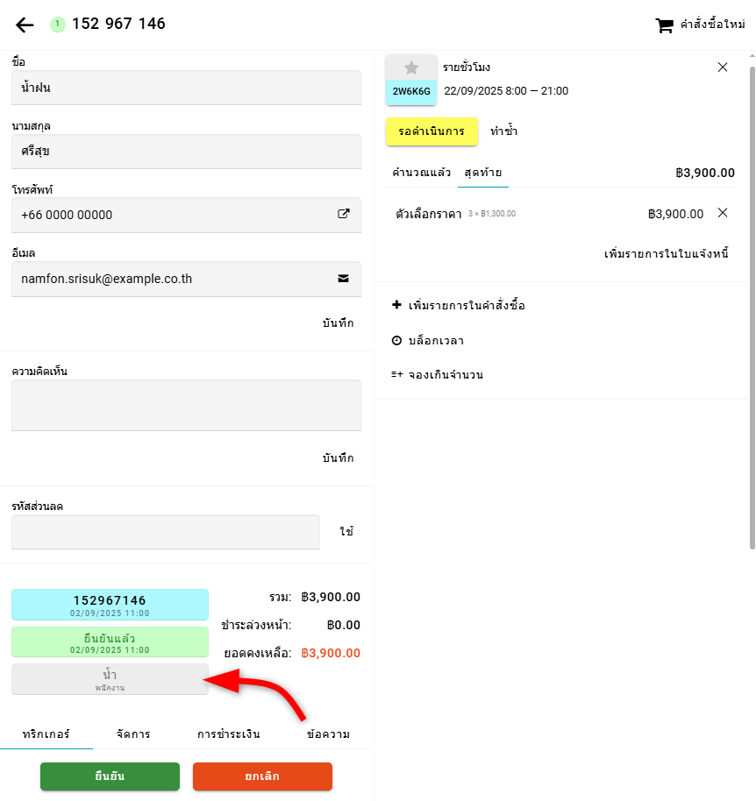Open the assigned staff selector
Image resolution: width=756 pixels, height=801 pixels.
110,679
